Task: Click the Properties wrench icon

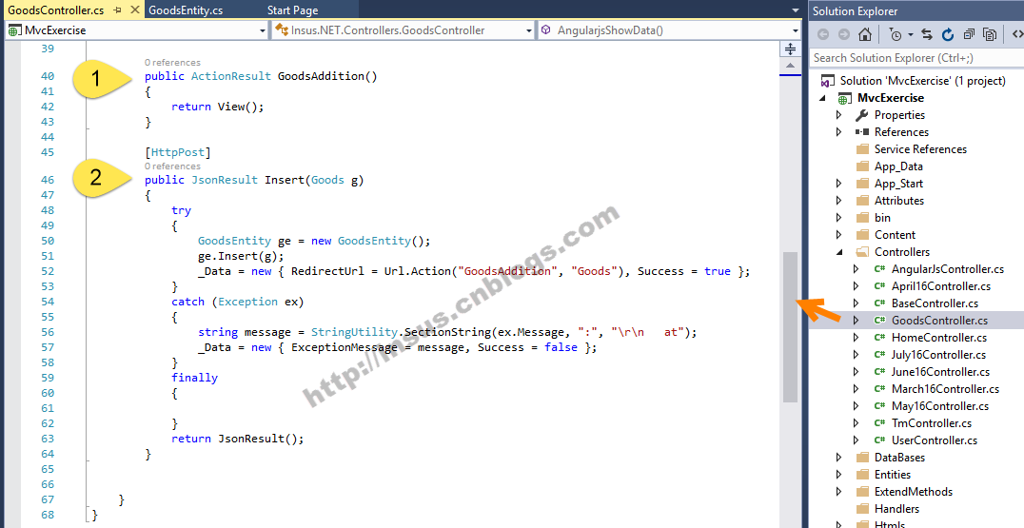Action: (x=862, y=115)
